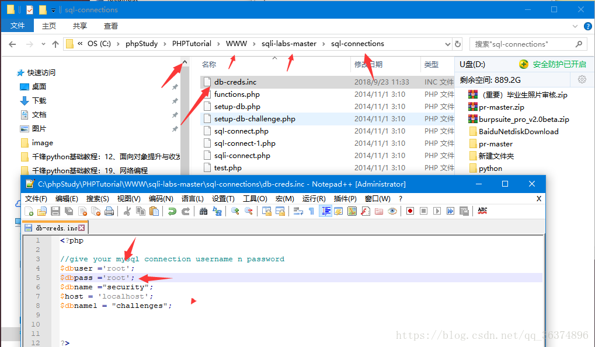Play back the recorded macro icon
Screen dimensions: 595x347
coord(437,211)
